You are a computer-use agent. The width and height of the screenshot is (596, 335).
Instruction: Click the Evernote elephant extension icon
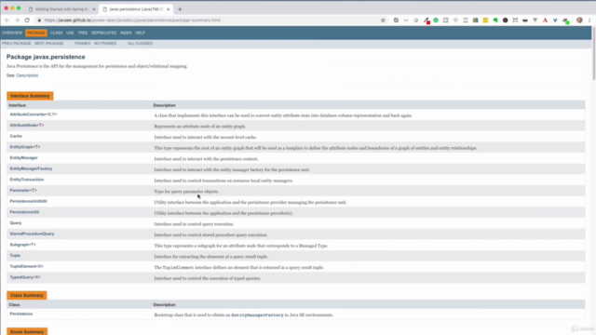495,20
